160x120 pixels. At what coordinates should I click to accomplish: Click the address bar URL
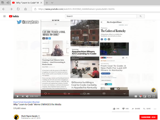(x=76, y=9)
